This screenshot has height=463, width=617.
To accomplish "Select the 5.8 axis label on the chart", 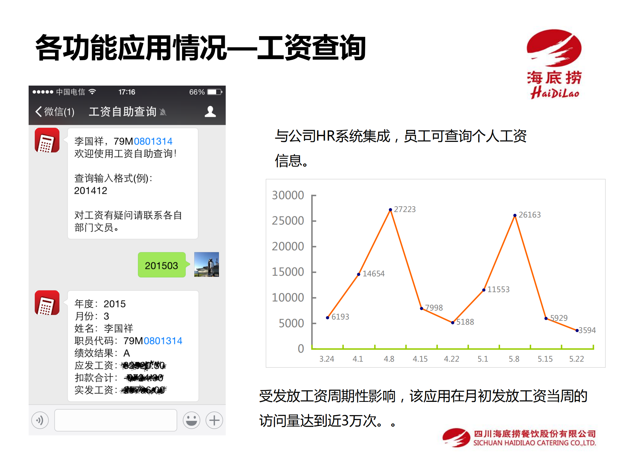I will (514, 359).
